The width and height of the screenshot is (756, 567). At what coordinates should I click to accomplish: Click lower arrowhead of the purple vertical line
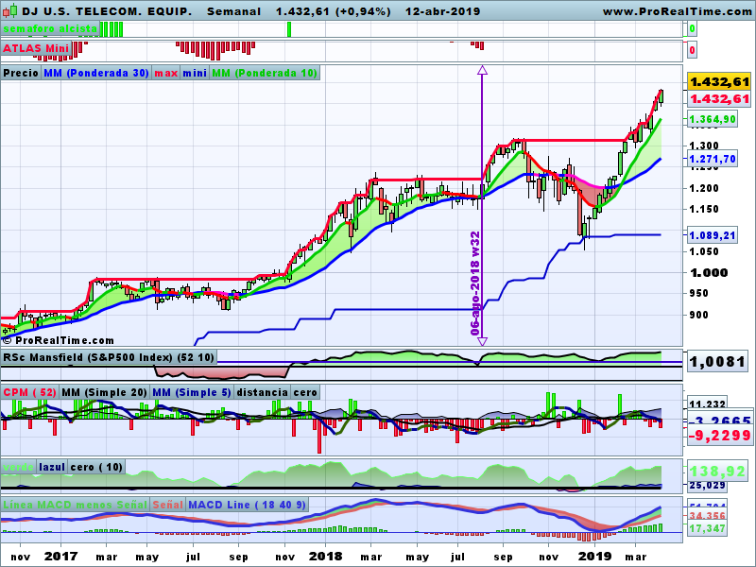pos(482,341)
